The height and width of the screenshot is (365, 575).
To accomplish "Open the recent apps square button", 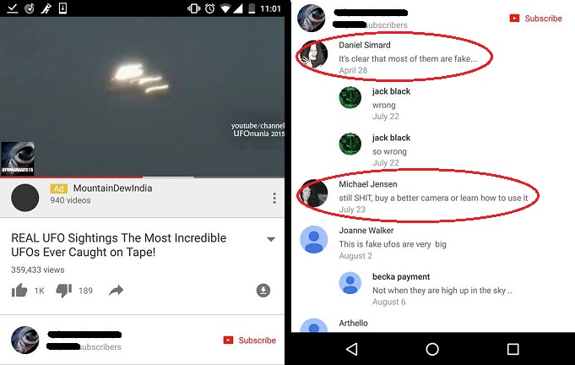I will 513,349.
